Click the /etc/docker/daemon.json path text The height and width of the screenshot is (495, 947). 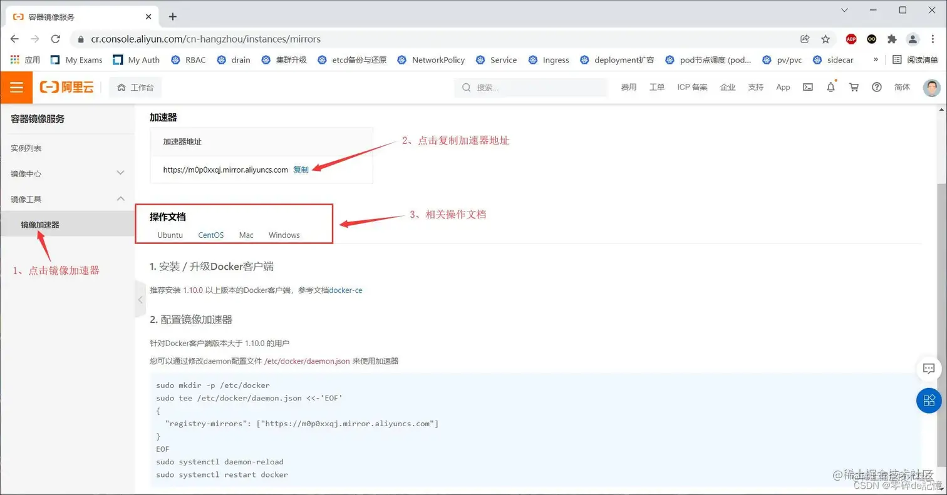pyautogui.click(x=307, y=361)
